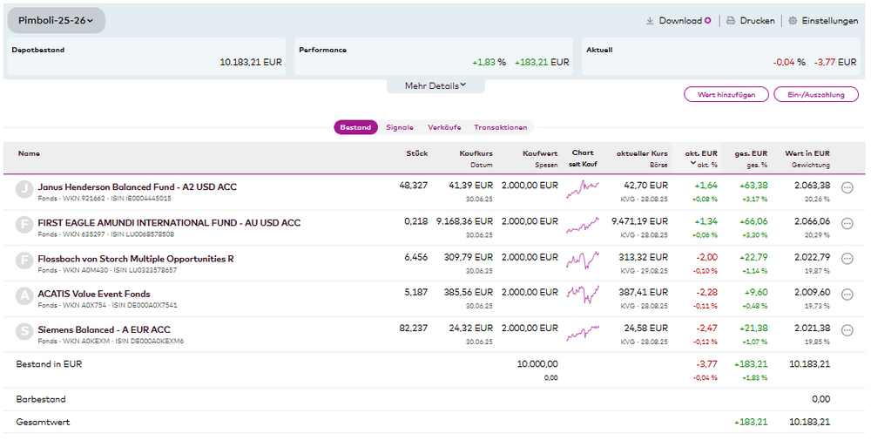Sort by the akt. EUR column arrow
Screen dimensions: 871x447
pos(692,164)
